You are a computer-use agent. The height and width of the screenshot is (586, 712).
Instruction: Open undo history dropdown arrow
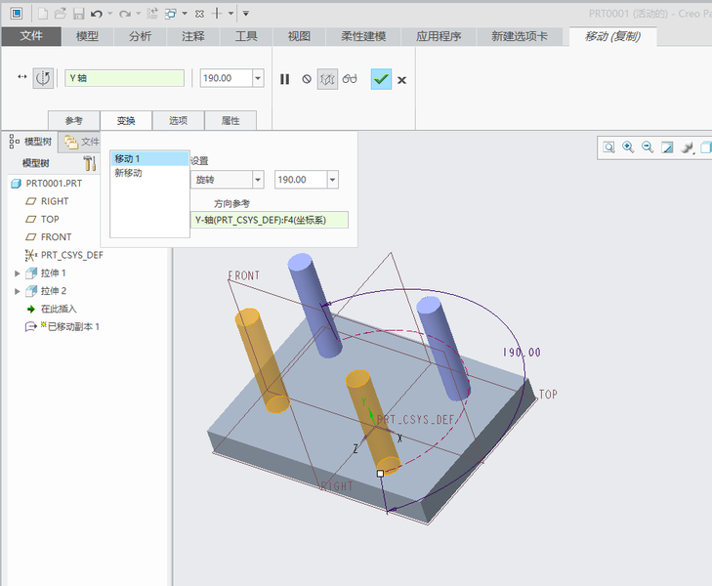(x=110, y=14)
